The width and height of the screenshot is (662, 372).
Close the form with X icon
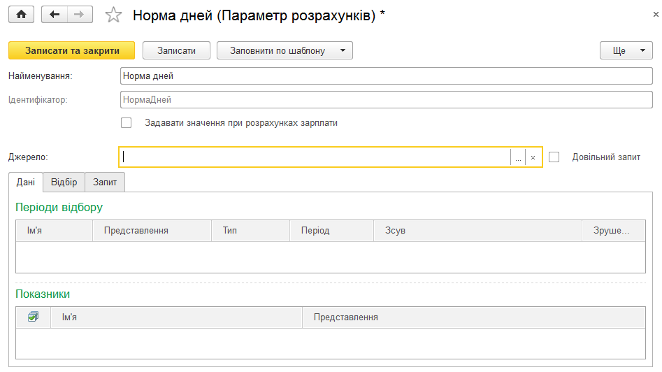[656, 15]
